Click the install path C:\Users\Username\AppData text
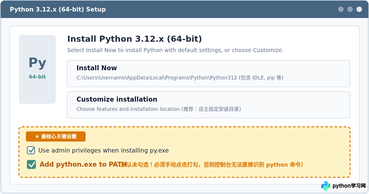369x194 pixels. pyautogui.click(x=180, y=78)
